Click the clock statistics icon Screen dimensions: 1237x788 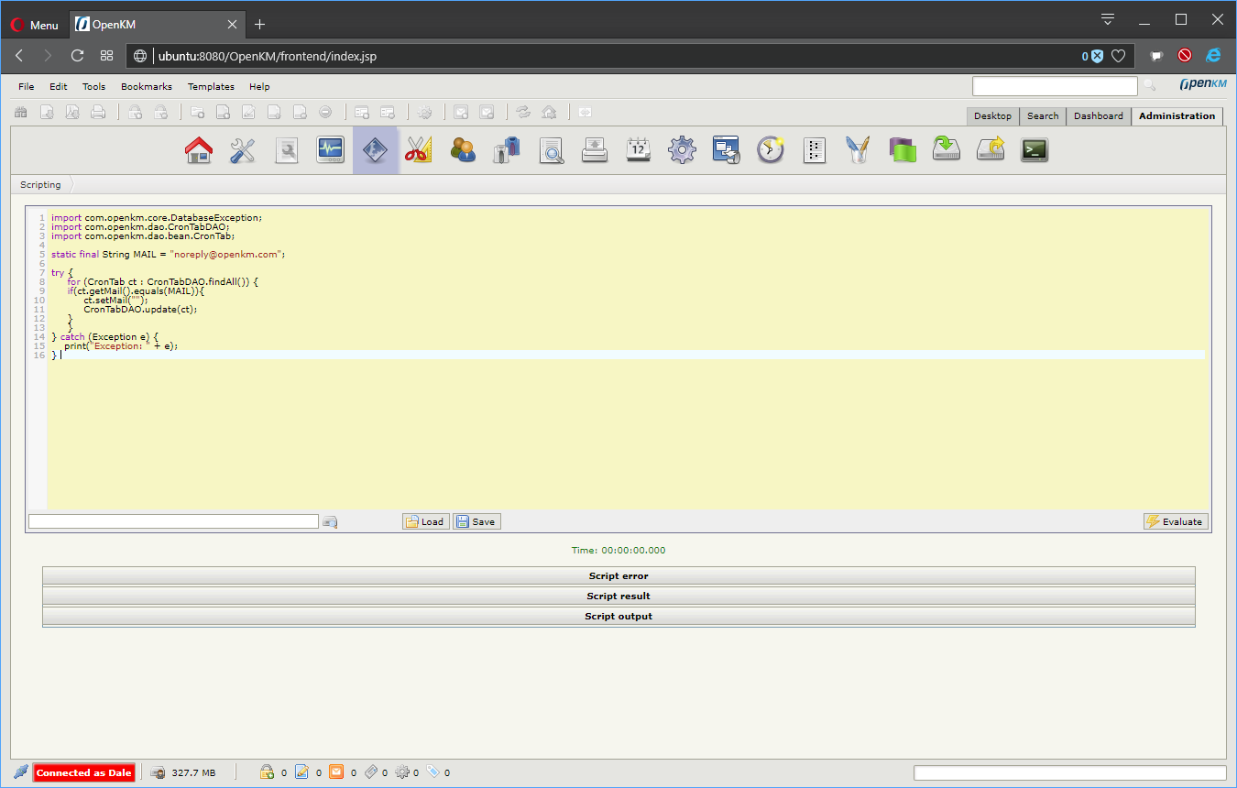[x=771, y=149]
